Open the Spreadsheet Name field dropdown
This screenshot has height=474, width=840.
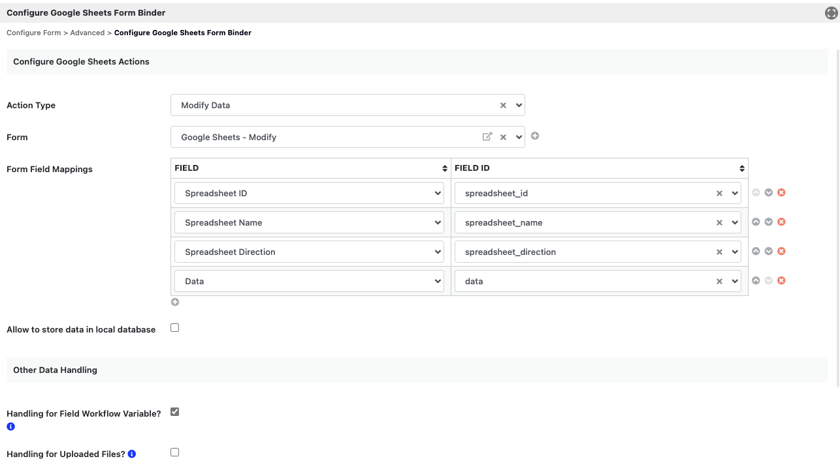tap(309, 222)
